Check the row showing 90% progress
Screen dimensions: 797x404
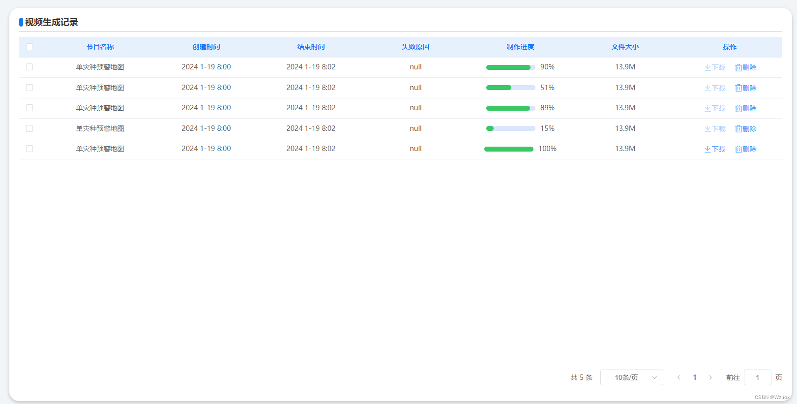tap(30, 67)
